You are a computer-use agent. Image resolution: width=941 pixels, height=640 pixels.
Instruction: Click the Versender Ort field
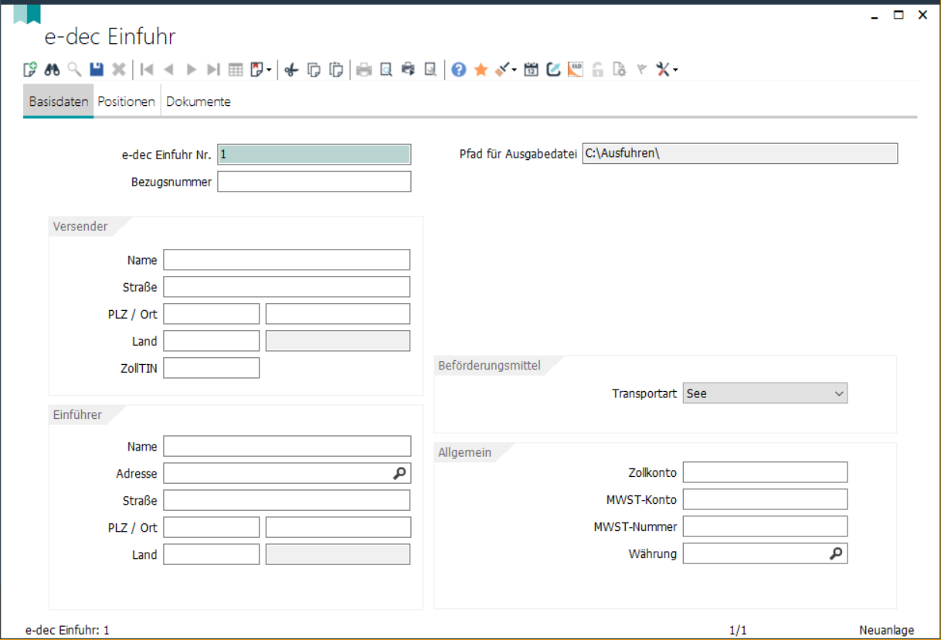pos(338,314)
